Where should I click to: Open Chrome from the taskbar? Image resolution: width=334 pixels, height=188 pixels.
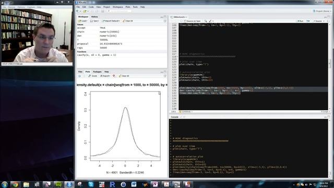pyautogui.click(x=15, y=184)
